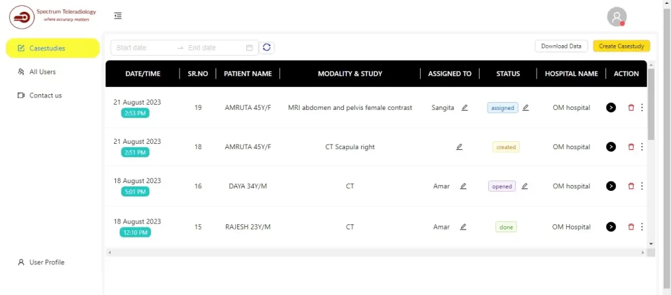Click the calendar icon in date picker

249,48
